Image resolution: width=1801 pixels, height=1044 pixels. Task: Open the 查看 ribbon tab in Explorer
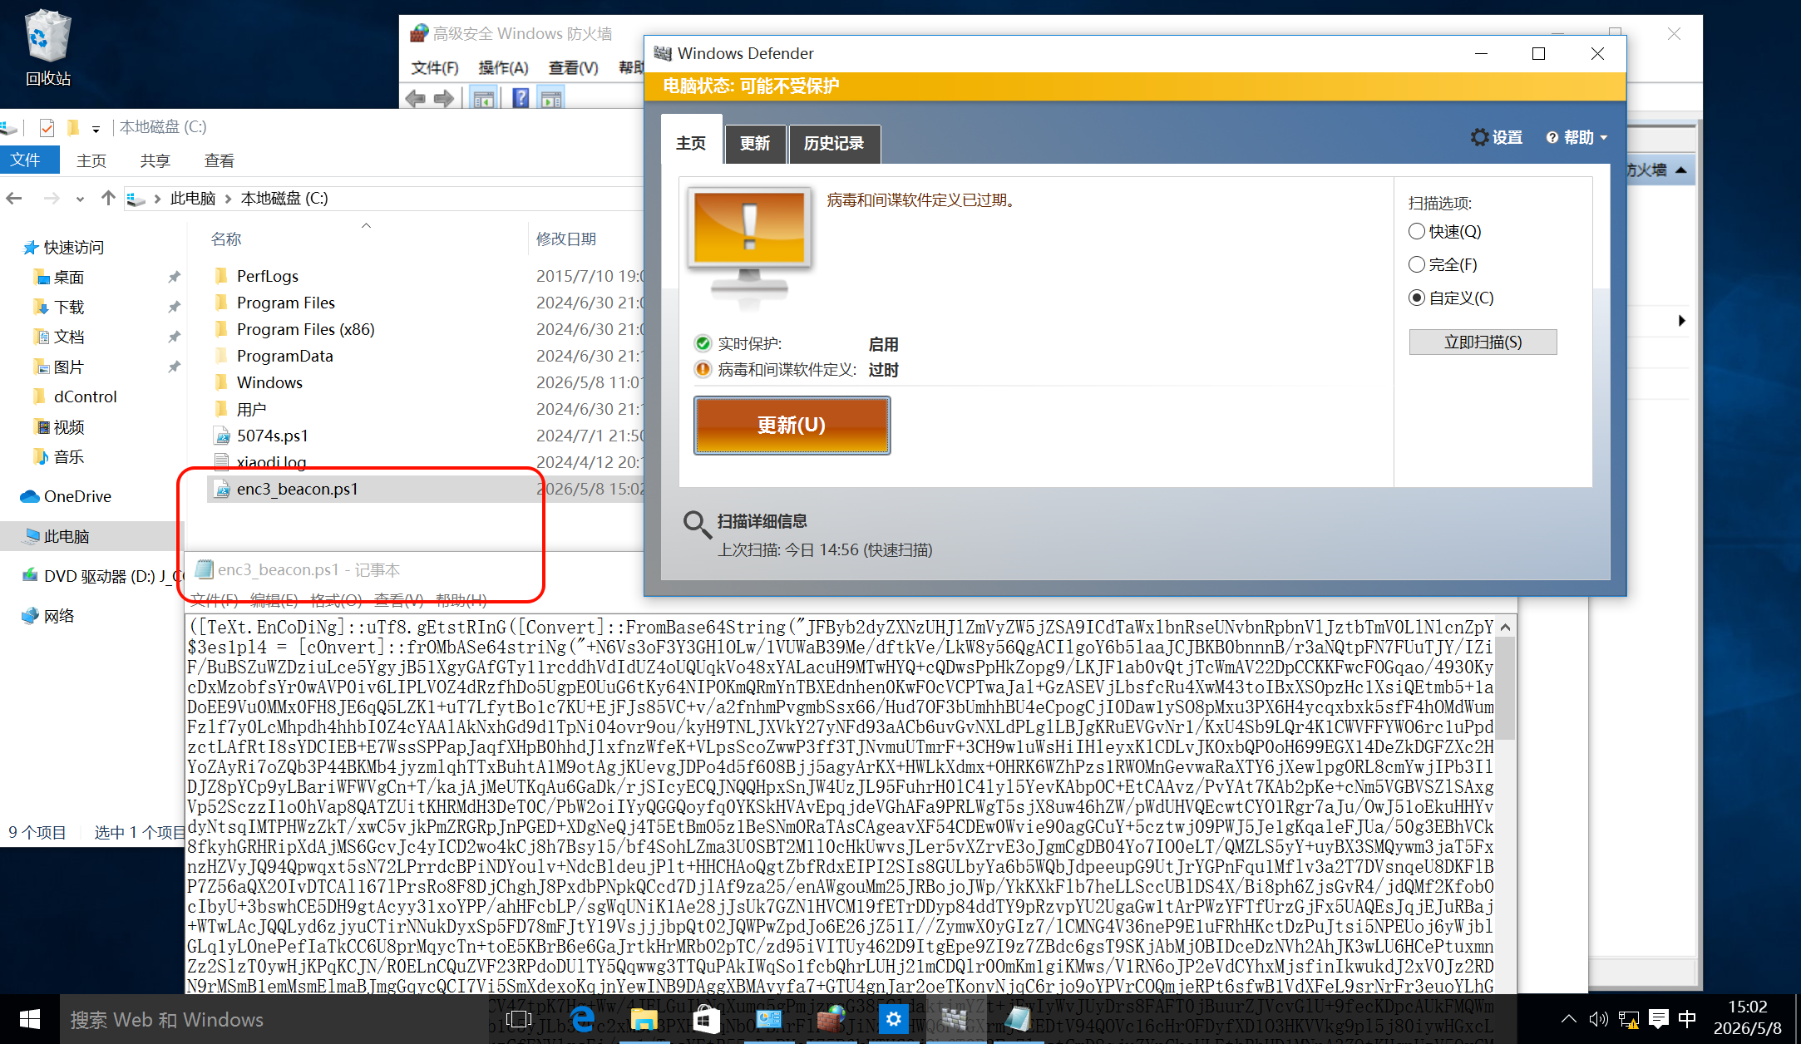pyautogui.click(x=220, y=160)
